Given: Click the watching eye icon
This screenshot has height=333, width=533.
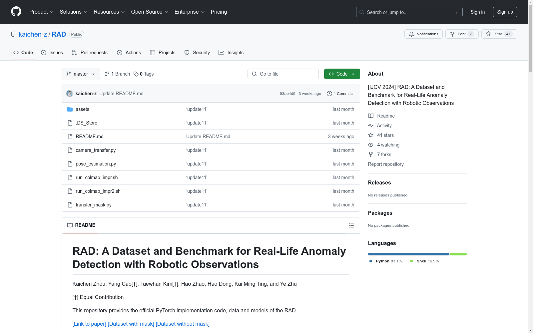Looking at the screenshot, I should 371,145.
